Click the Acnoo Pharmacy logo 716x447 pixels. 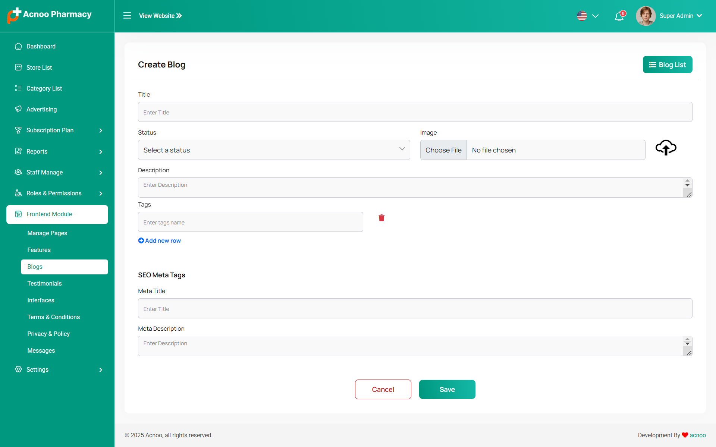tap(50, 15)
